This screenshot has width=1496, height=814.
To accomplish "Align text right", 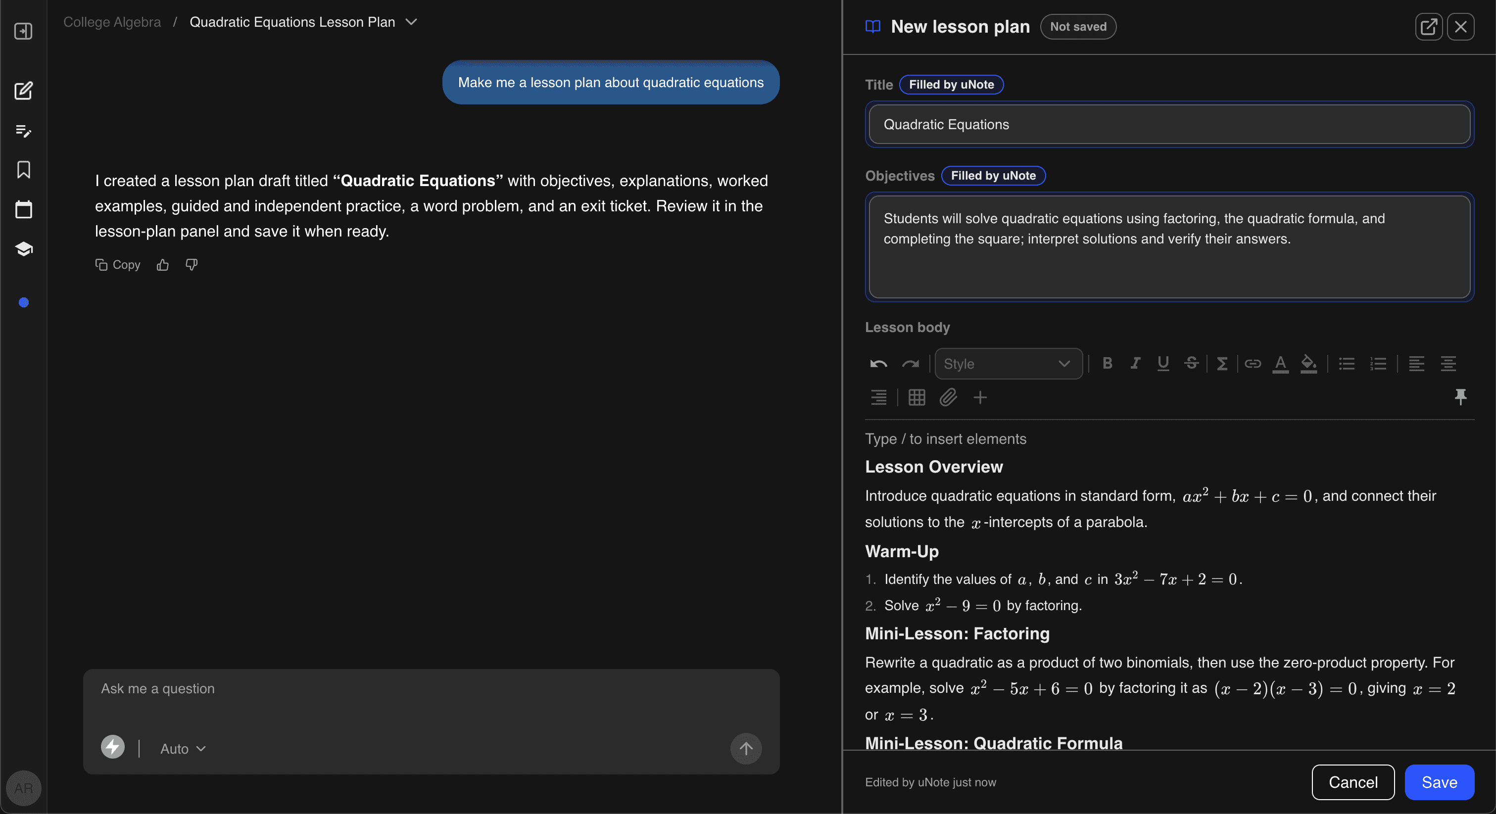I will coord(879,398).
